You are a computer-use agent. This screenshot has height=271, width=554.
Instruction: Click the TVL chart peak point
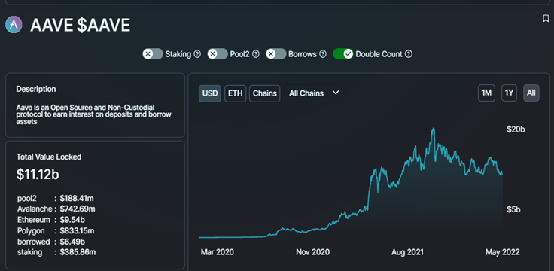tap(433, 129)
